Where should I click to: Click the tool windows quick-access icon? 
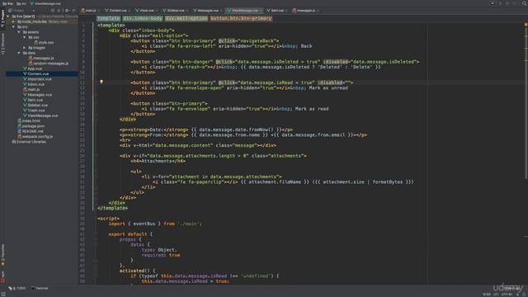tap(3, 295)
